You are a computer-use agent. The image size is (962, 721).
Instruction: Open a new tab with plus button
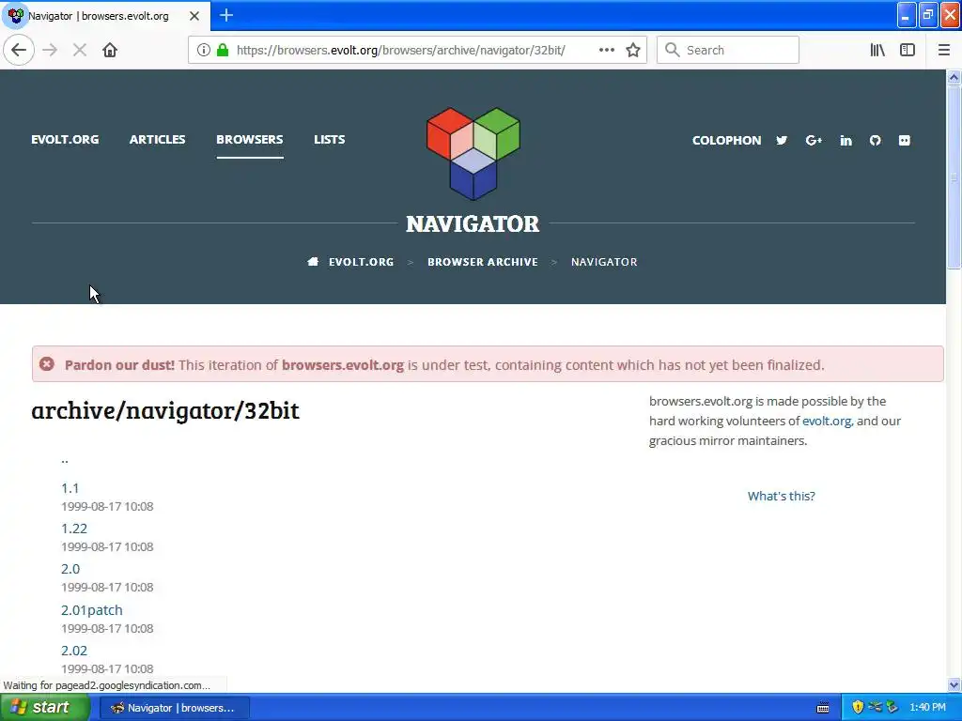click(225, 15)
